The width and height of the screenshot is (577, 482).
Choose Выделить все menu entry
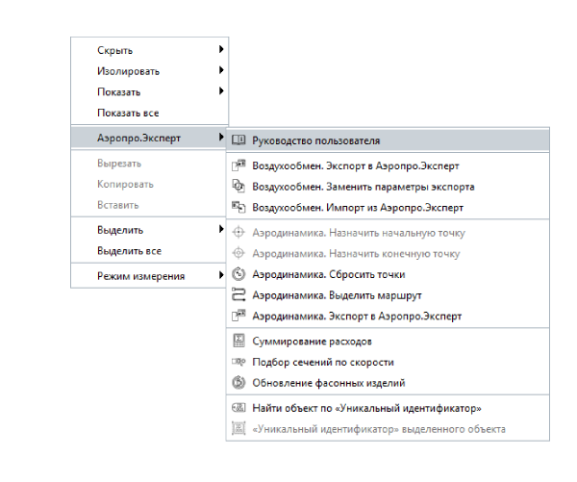(129, 251)
